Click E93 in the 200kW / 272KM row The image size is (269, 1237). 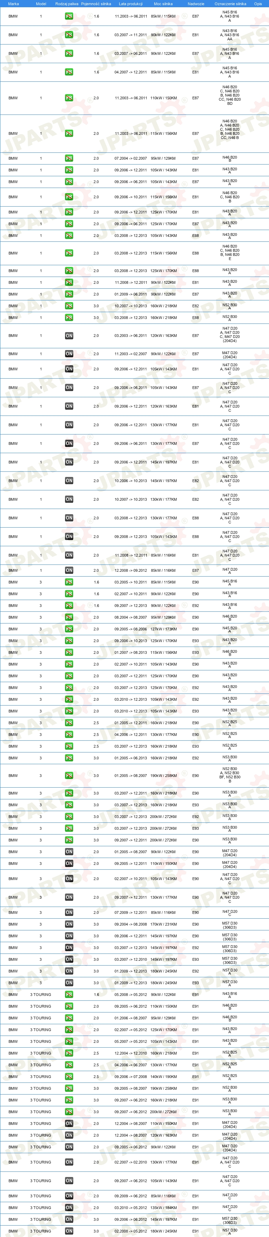tap(195, 828)
